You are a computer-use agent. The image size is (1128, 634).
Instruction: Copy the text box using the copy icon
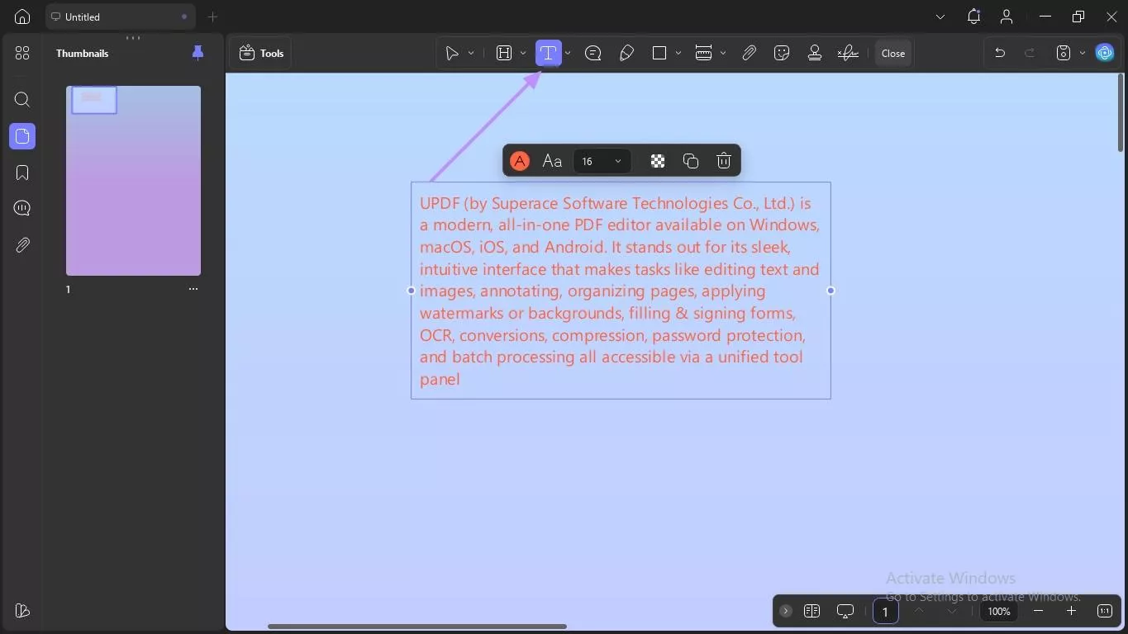coord(690,160)
